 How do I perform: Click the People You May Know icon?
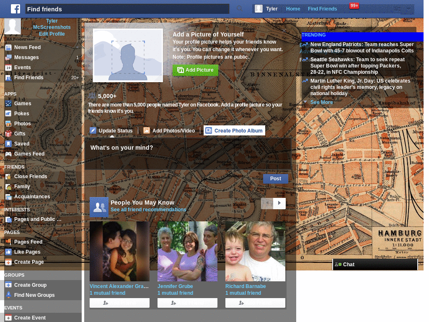point(99,207)
